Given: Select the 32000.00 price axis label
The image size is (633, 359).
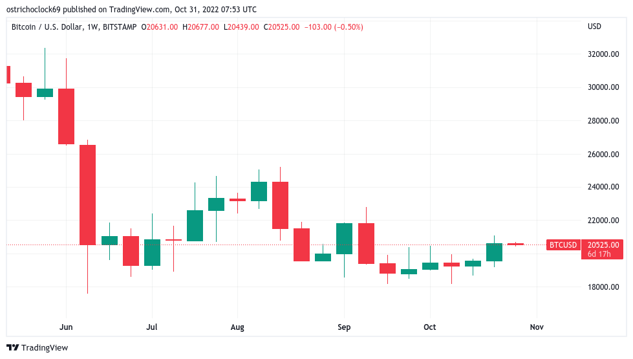Looking at the screenshot, I should 603,54.
